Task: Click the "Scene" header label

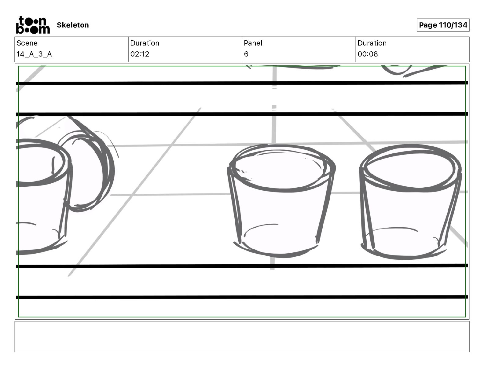Action: [27, 43]
